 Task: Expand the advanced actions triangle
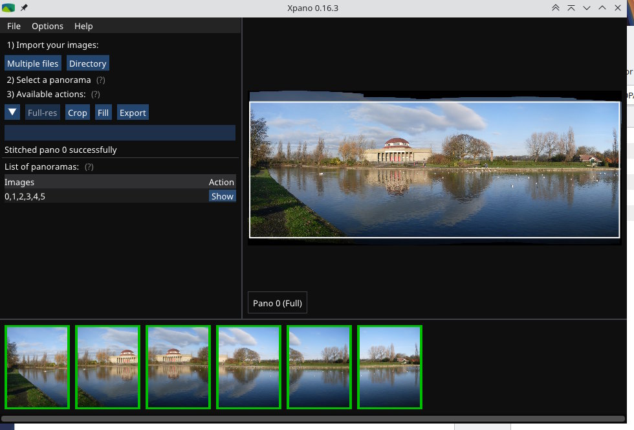(x=12, y=112)
